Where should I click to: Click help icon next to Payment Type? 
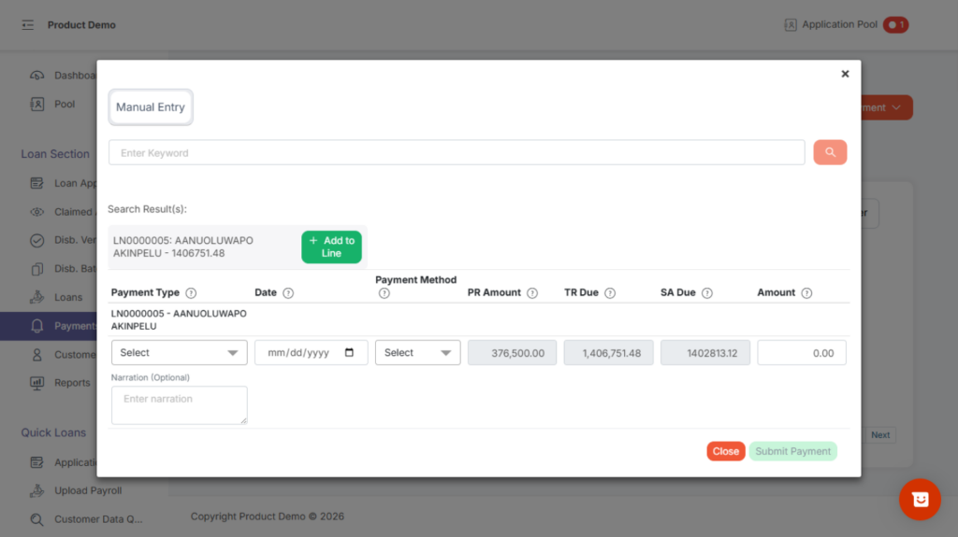pyautogui.click(x=191, y=293)
